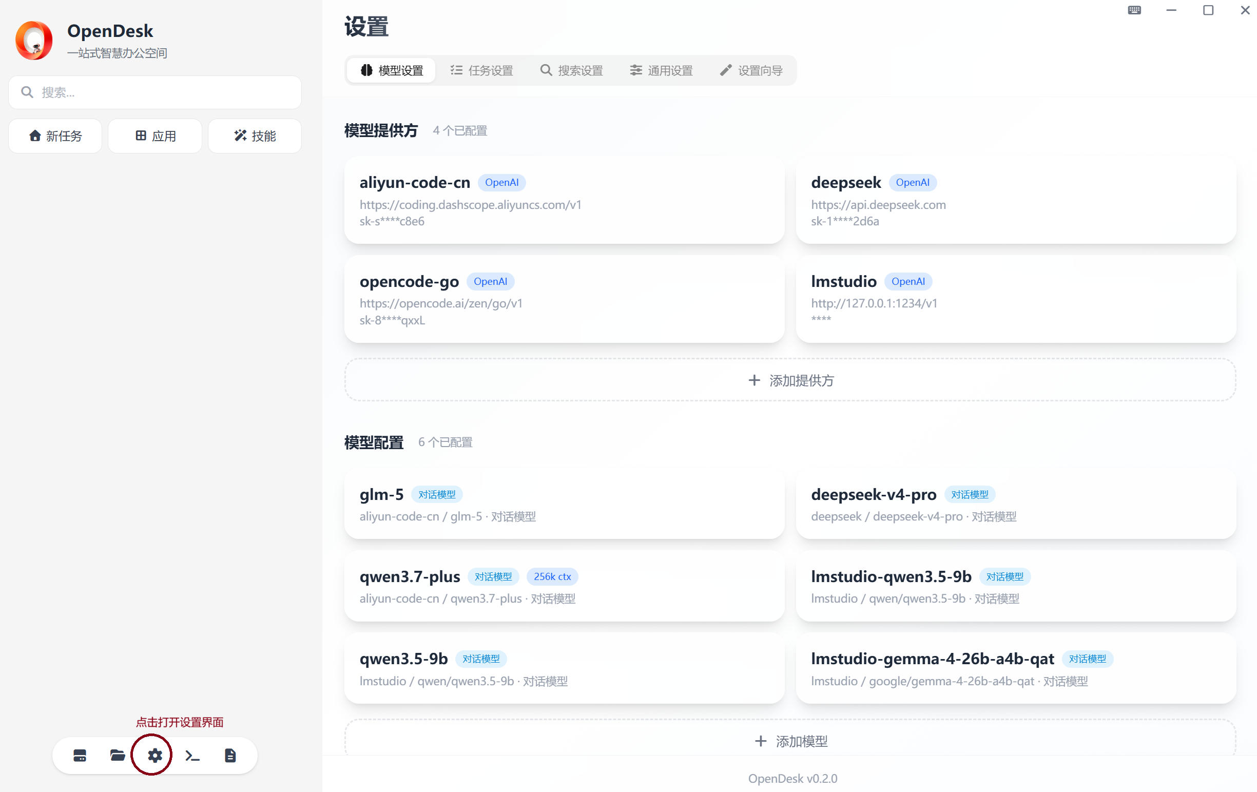Click the OpenAI badge next to opencode-go

(x=490, y=281)
